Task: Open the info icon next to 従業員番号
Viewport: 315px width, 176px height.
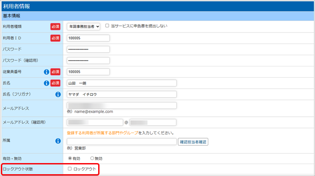Action: pyautogui.click(x=46, y=72)
